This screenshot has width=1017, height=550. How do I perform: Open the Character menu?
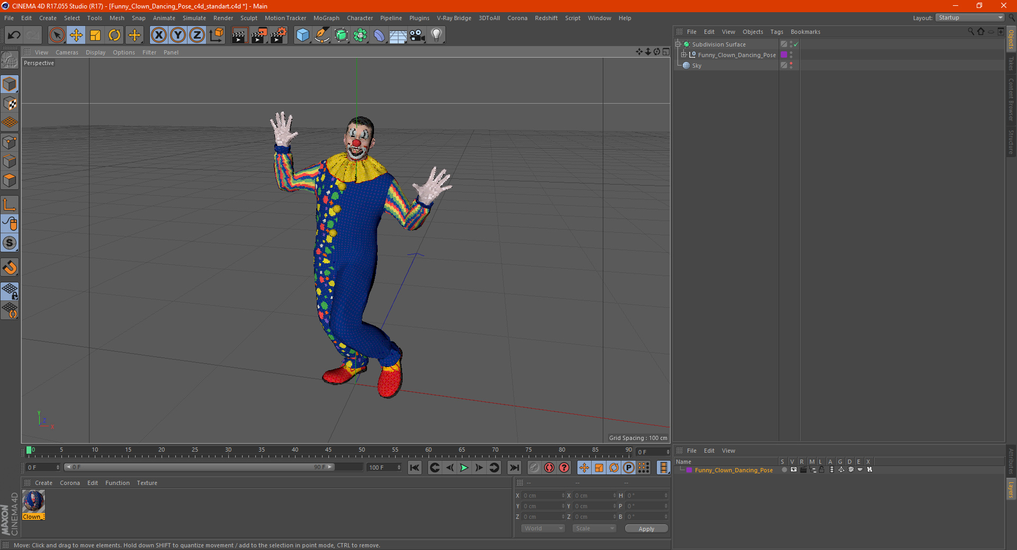pos(360,18)
